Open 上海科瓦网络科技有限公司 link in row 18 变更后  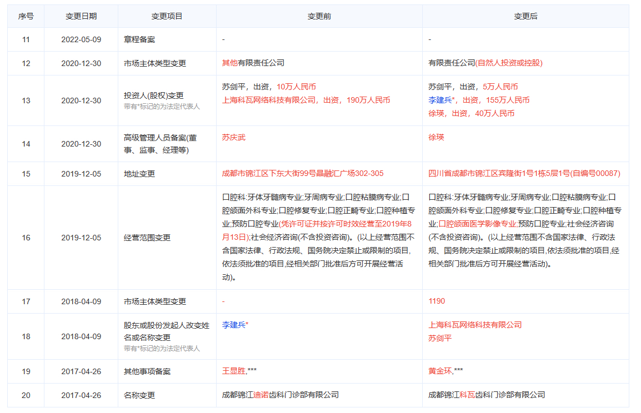click(x=475, y=325)
